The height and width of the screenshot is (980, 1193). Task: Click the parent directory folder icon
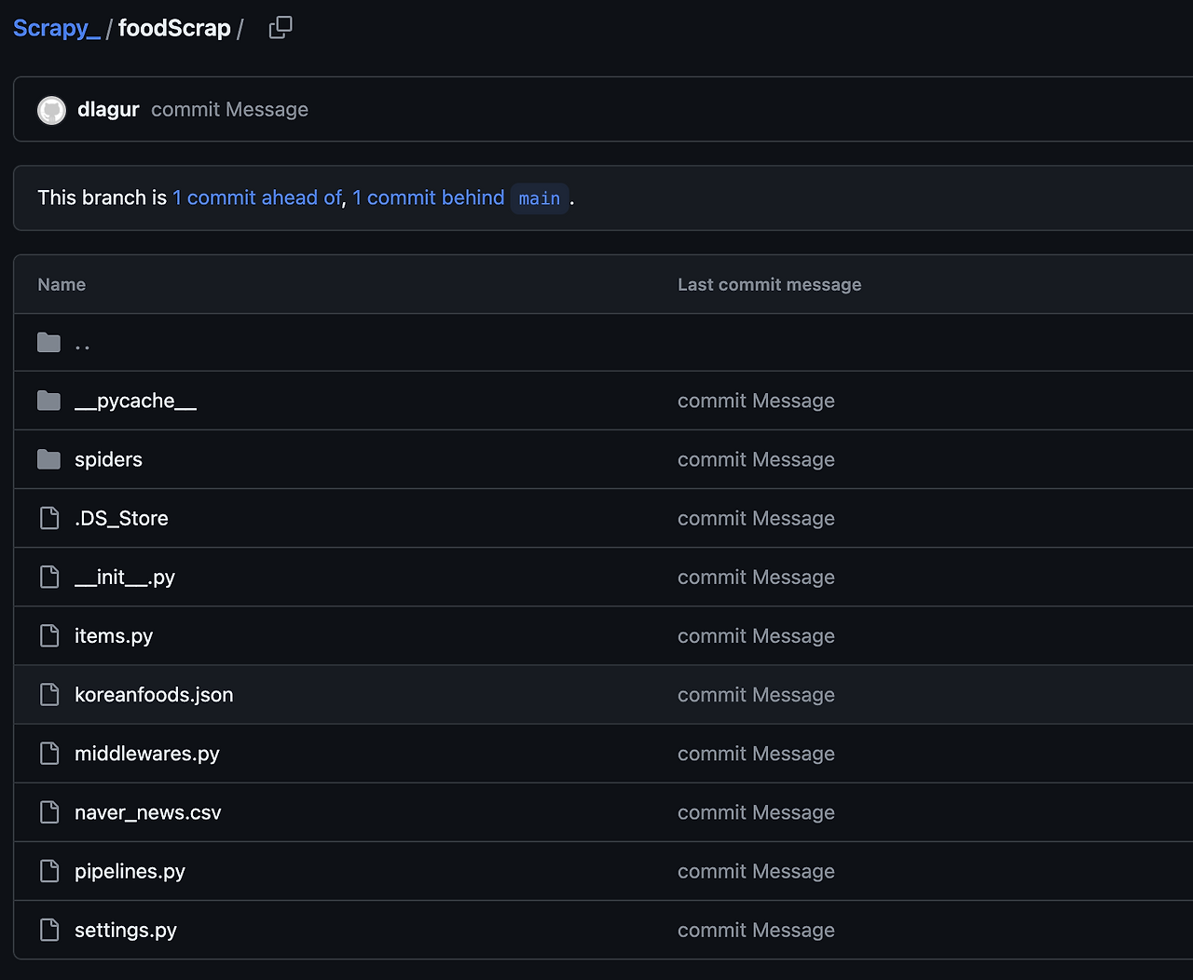tap(49, 343)
